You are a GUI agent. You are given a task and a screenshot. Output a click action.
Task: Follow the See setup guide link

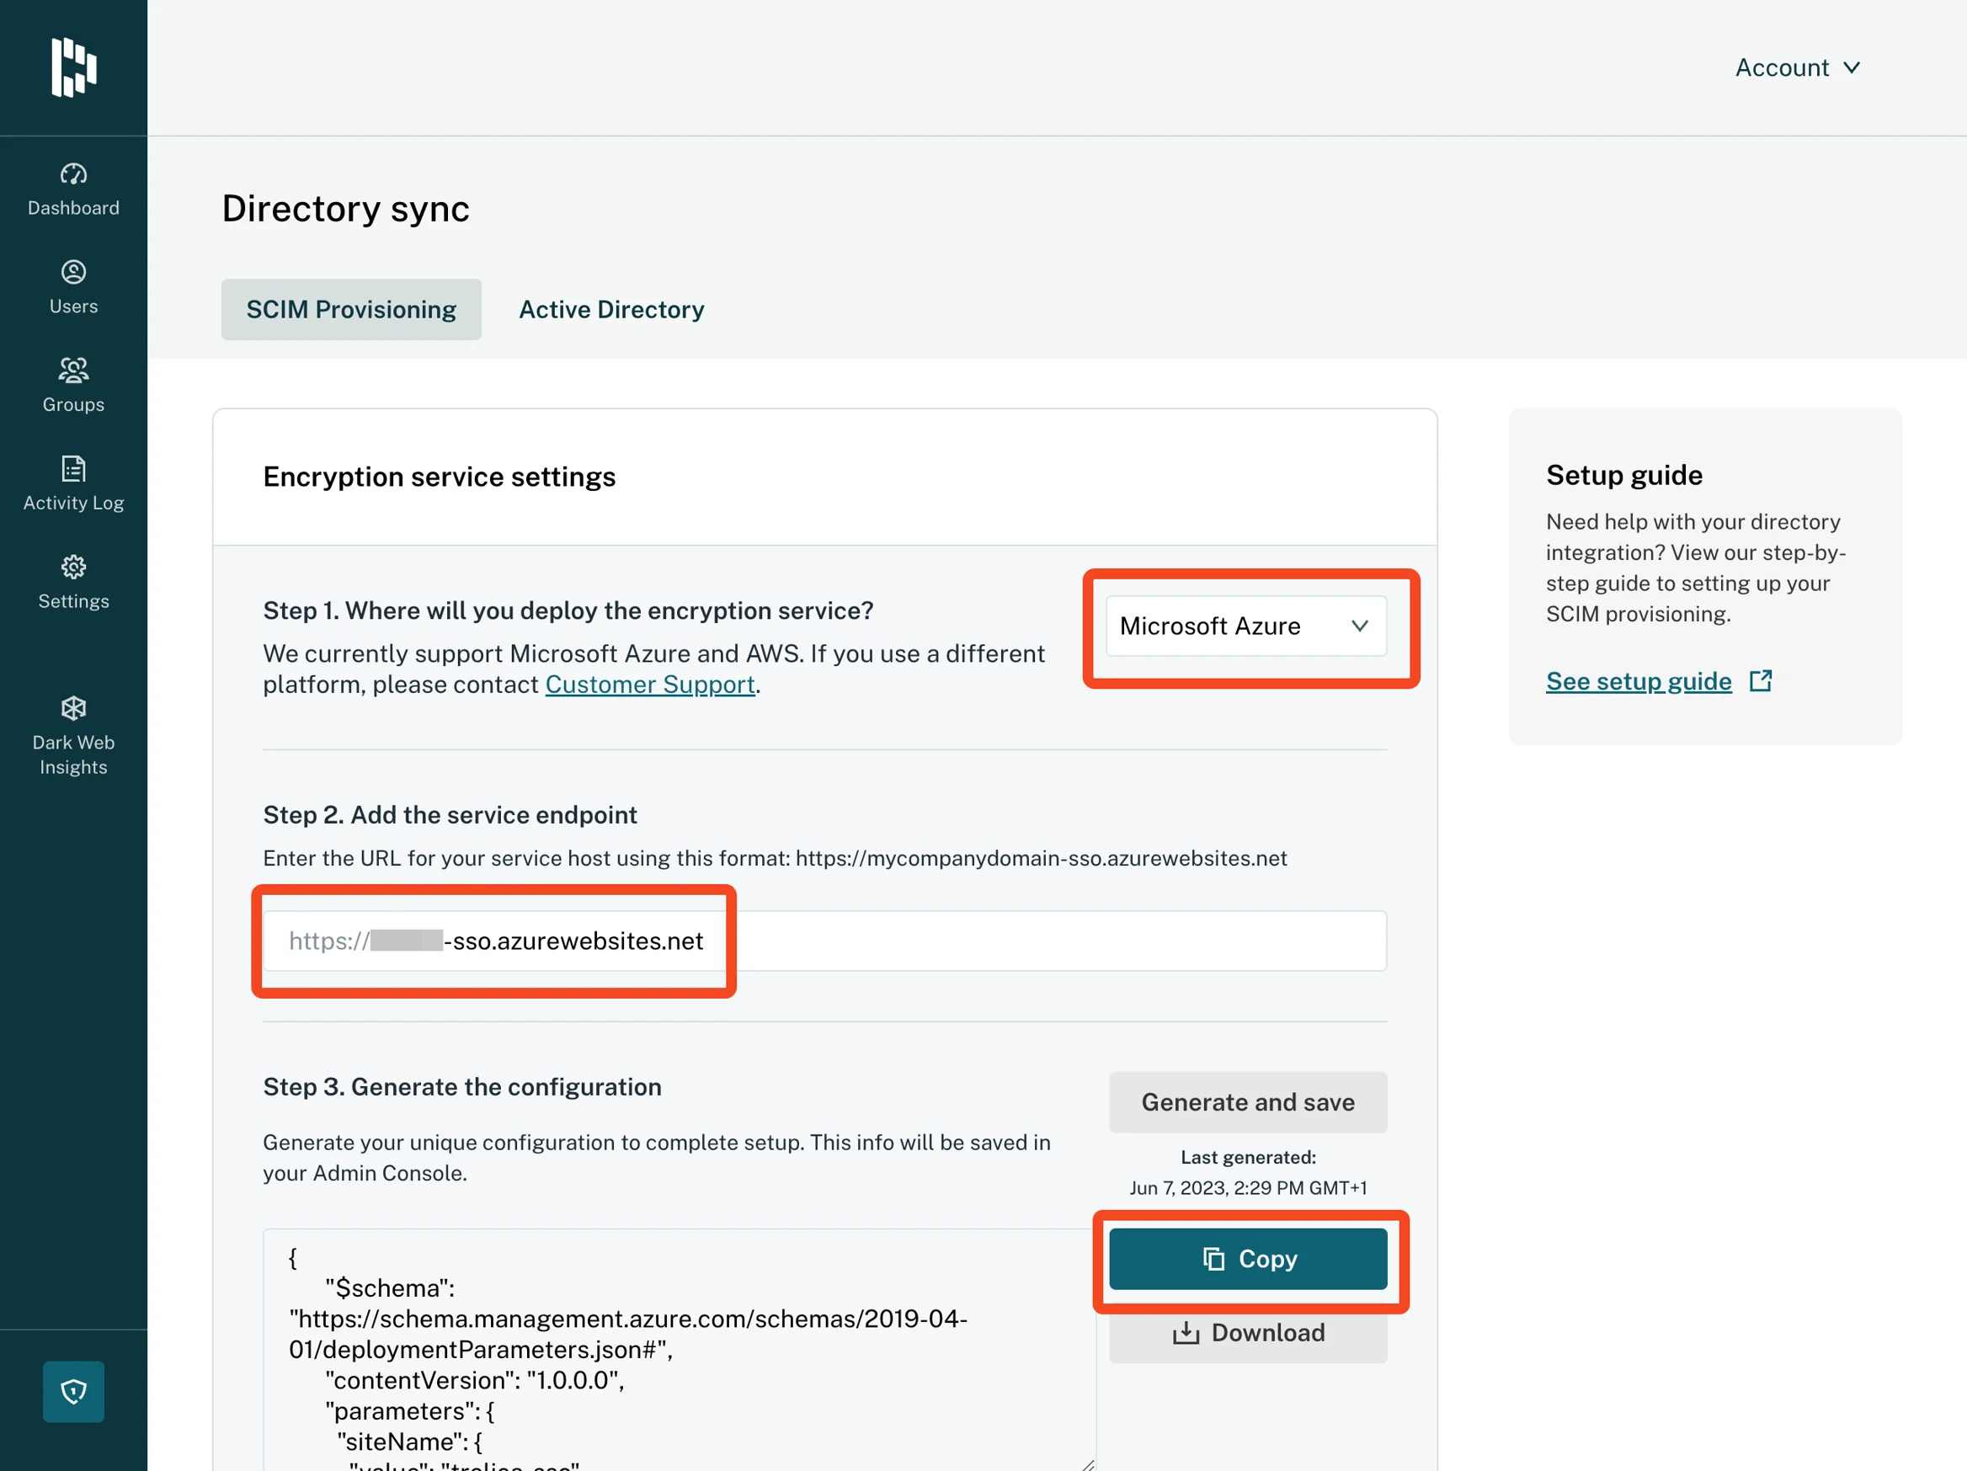point(1638,681)
